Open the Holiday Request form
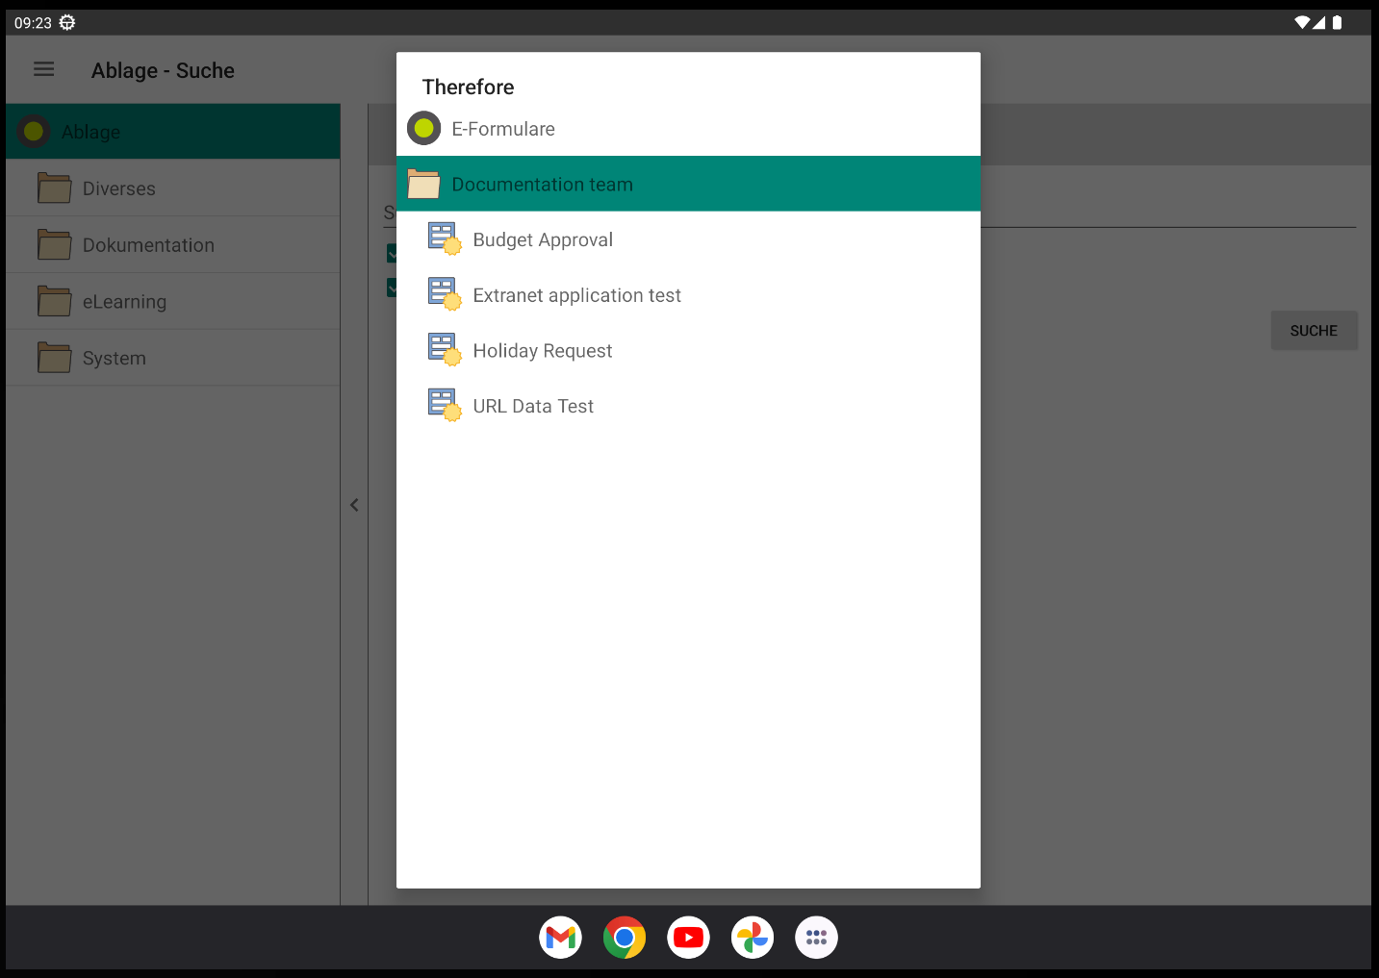 click(x=688, y=350)
